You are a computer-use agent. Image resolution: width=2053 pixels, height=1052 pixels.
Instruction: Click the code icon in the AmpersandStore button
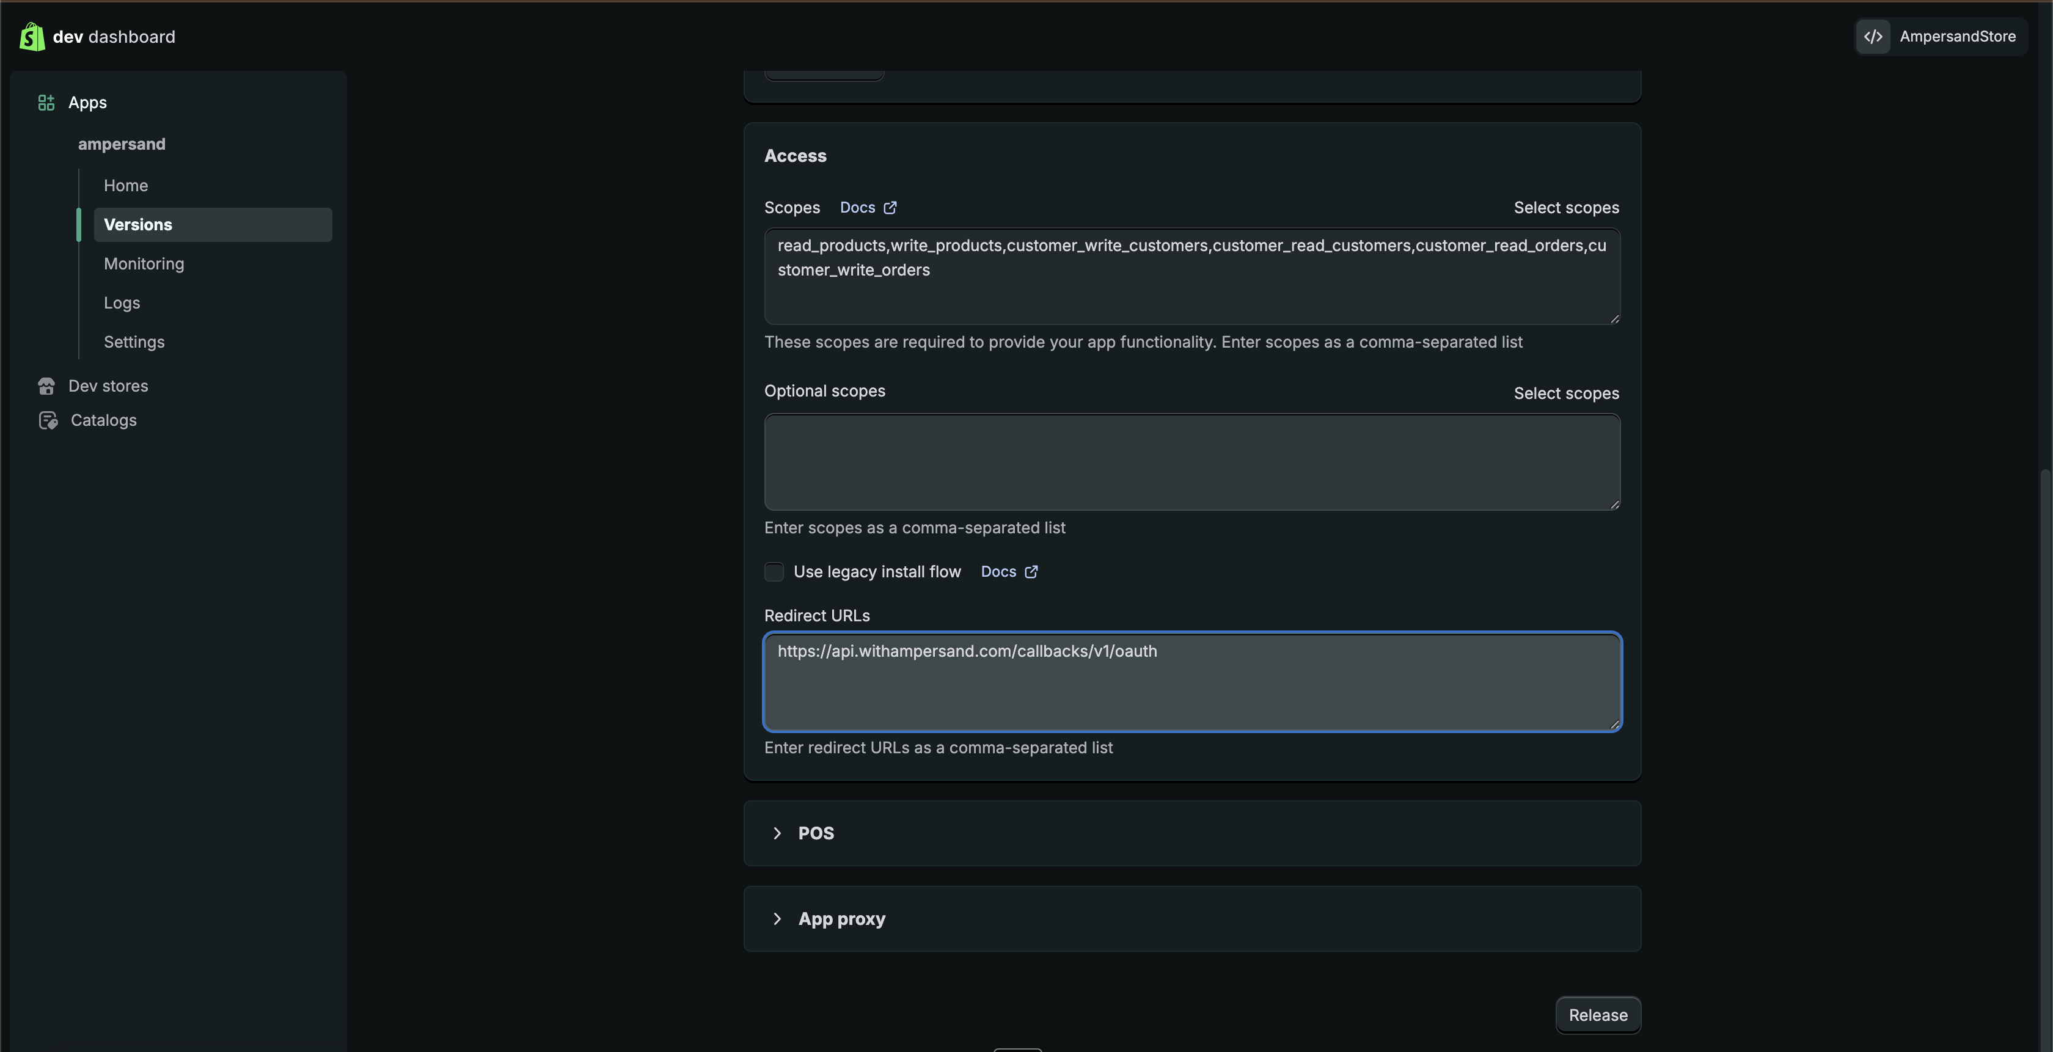1873,37
